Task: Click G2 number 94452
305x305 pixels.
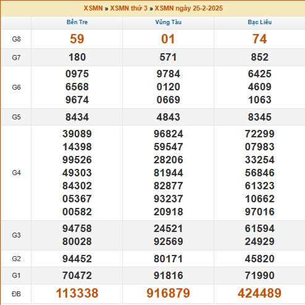Action: pos(77,259)
